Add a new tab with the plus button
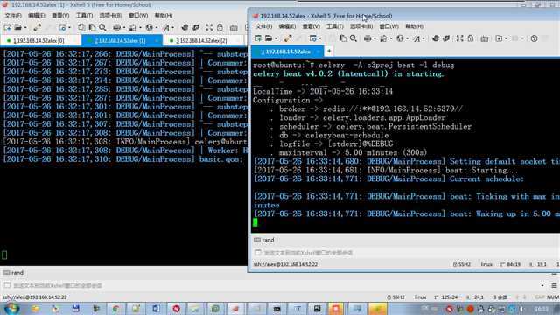 click(329, 52)
